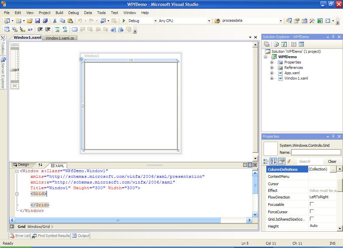Click the Find in Files binoculars-folder icon
The height and width of the screenshot is (248, 343).
[x=217, y=21]
